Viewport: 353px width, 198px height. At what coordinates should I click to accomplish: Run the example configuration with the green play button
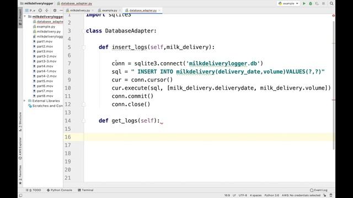pyautogui.click(x=304, y=4)
